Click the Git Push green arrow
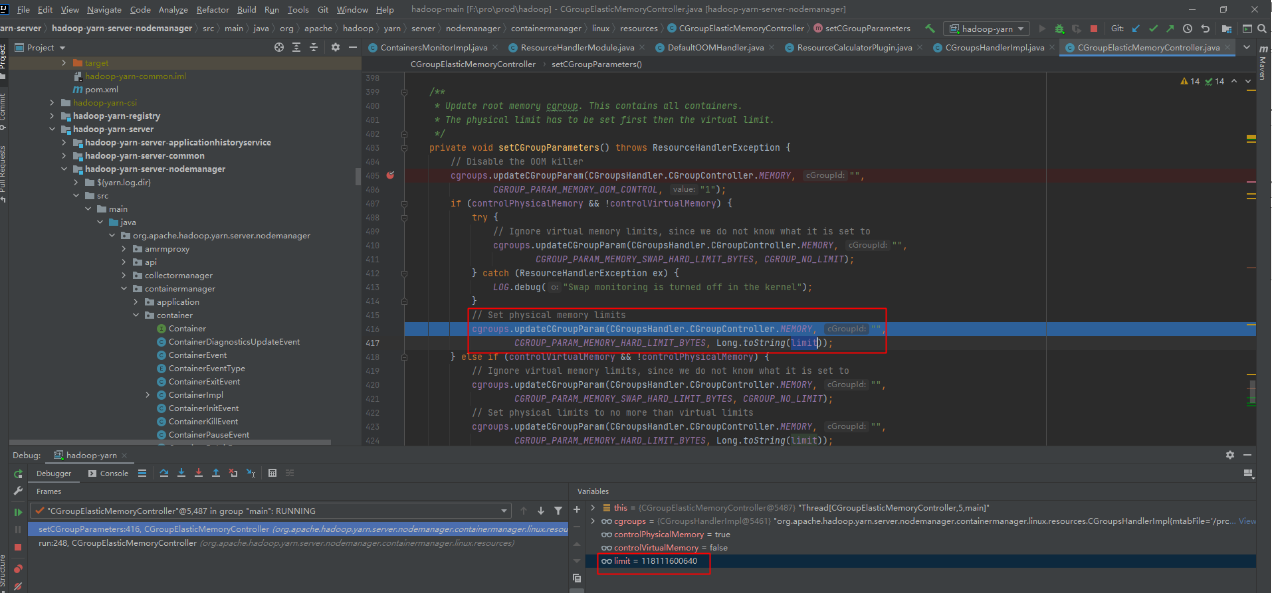1272x593 pixels. (x=1170, y=29)
